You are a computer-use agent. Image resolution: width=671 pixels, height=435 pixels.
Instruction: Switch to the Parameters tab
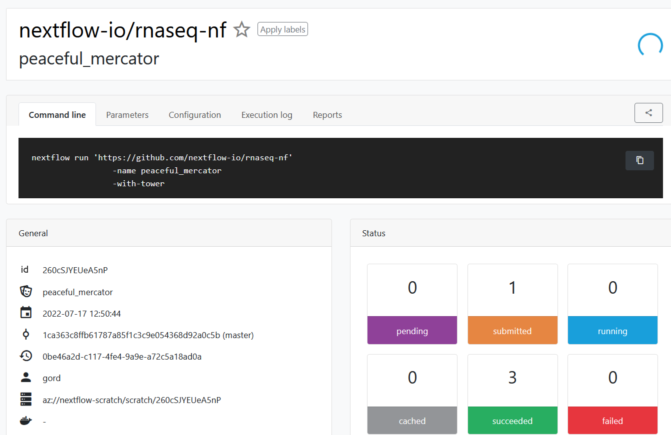point(127,115)
